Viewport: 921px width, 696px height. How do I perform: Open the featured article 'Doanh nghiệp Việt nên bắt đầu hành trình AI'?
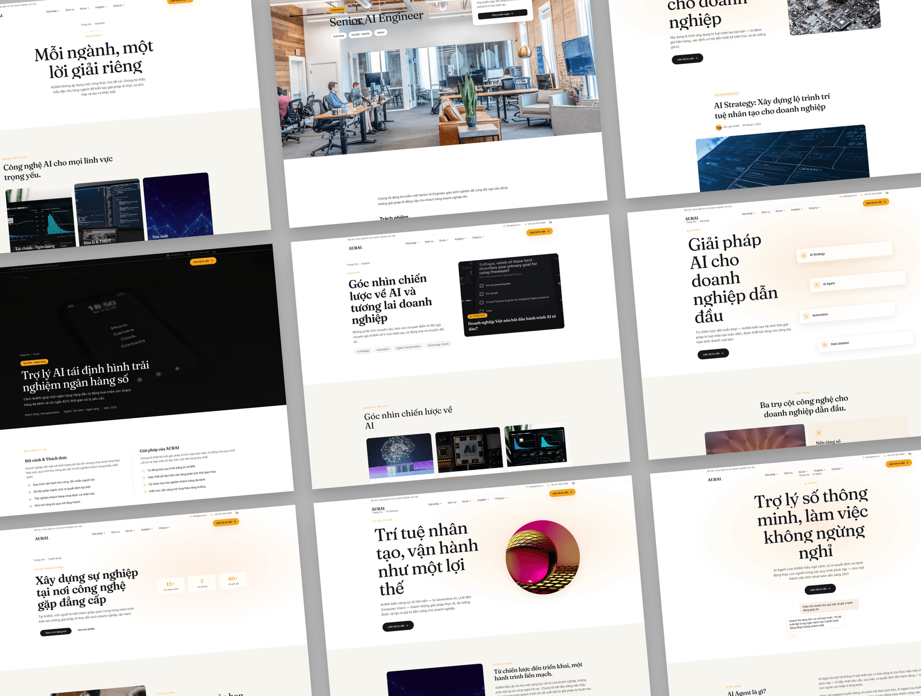point(511,295)
